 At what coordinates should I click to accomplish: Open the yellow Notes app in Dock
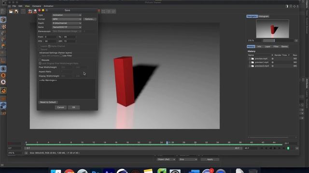(x=148, y=171)
